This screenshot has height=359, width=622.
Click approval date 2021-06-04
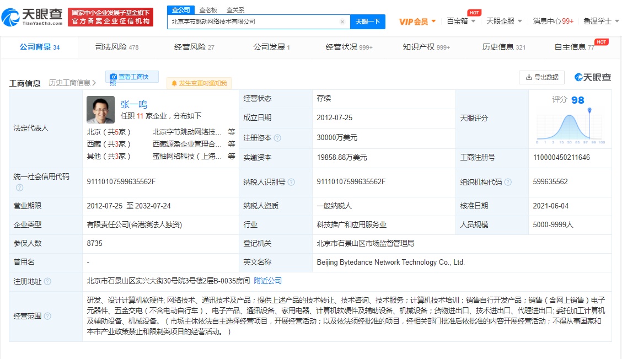(551, 206)
